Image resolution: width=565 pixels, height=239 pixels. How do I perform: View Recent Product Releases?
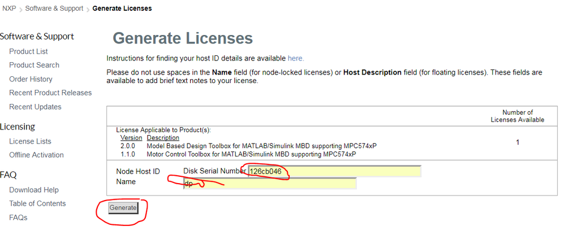tap(50, 93)
